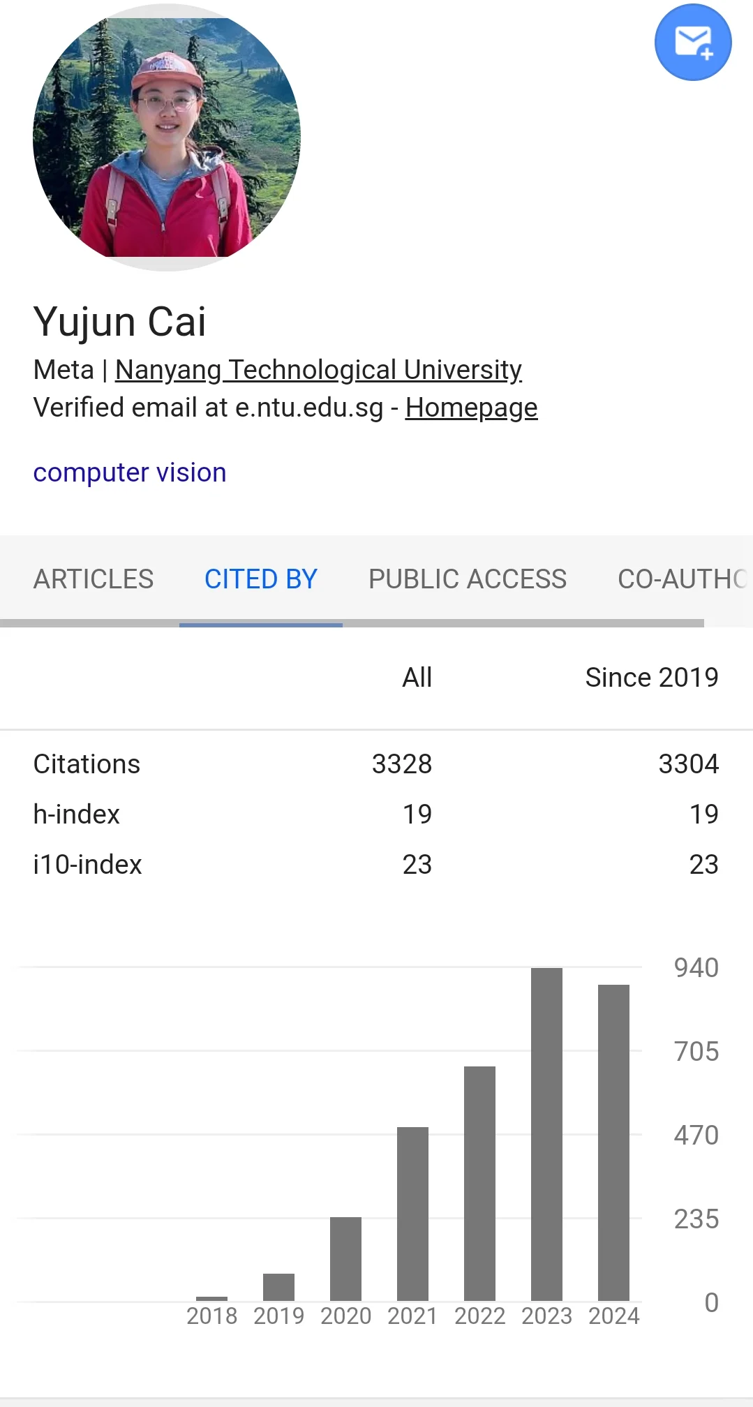This screenshot has height=1407, width=753.
Task: Click the tallest bar for 2023
Action: click(546, 1134)
